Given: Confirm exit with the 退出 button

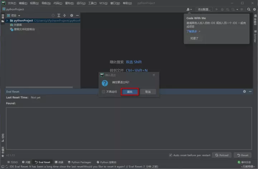Looking at the screenshot, I should coord(130,92).
